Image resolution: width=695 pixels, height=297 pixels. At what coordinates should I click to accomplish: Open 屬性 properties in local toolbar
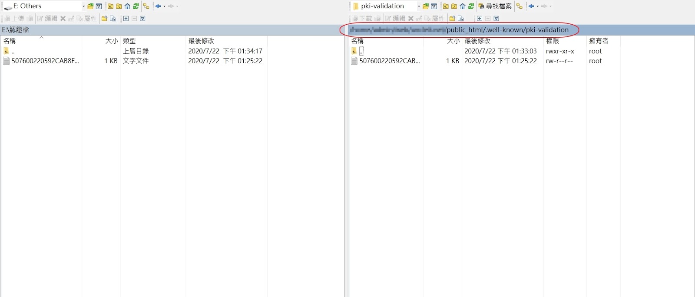click(x=87, y=18)
